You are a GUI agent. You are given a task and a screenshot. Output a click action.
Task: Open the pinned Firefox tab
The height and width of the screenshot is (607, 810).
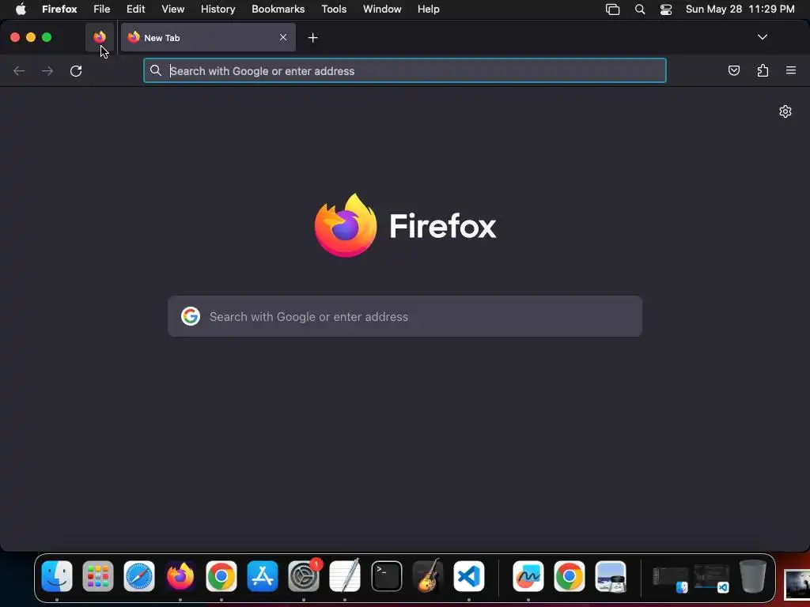(x=99, y=37)
